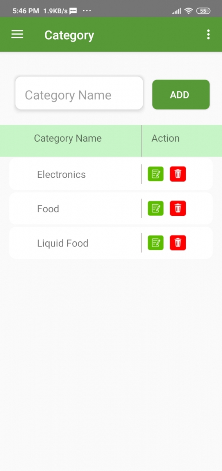Screen dimensions: 222x471
Task: Focus the Category Name input field
Action: (79, 93)
